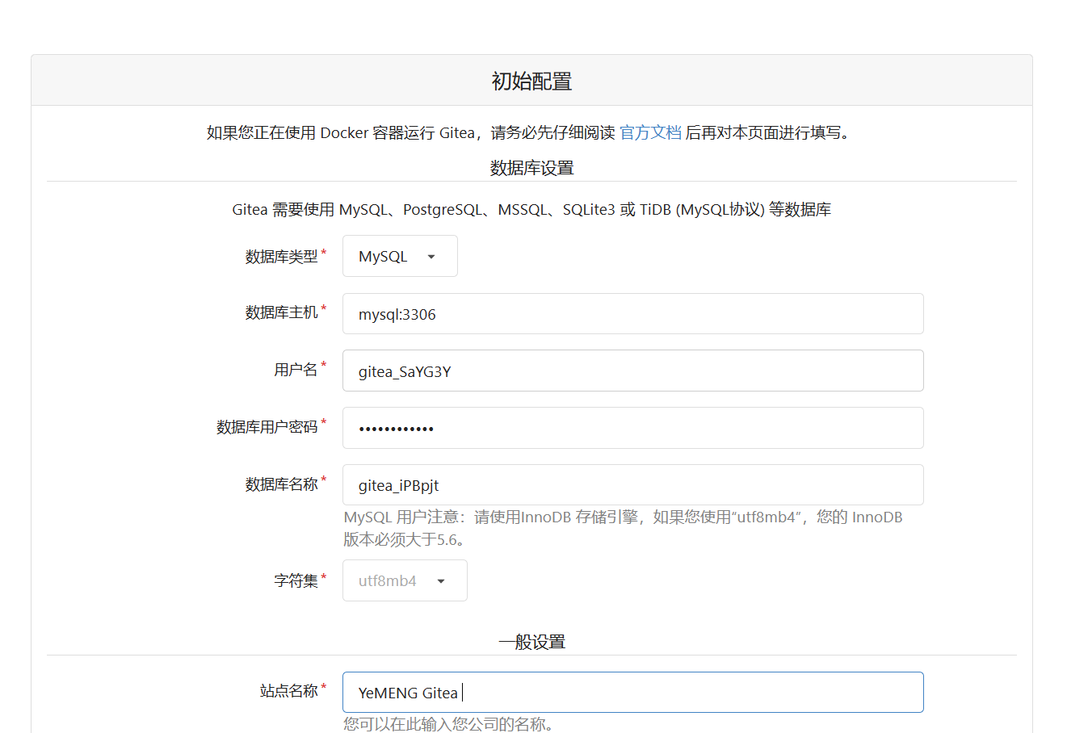Click the 数据库名称 label
This screenshot has height=733, width=1088.
click(x=281, y=484)
